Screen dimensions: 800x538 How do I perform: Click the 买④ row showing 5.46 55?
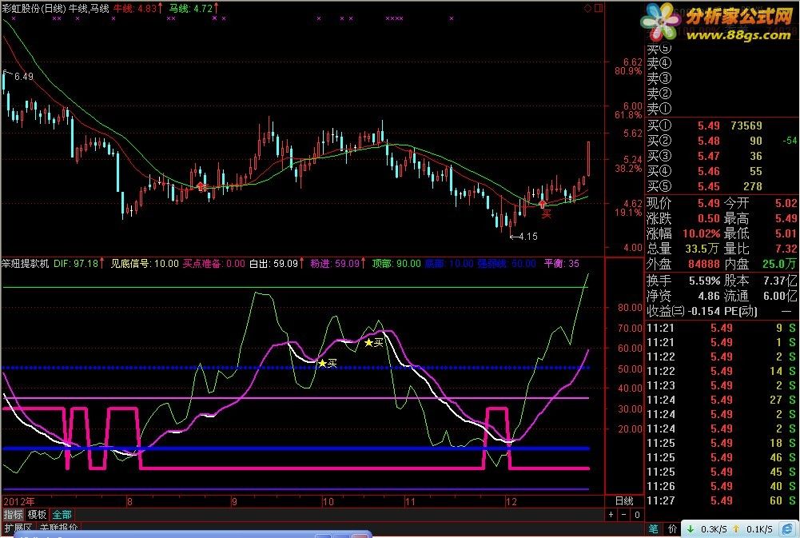(x=722, y=172)
